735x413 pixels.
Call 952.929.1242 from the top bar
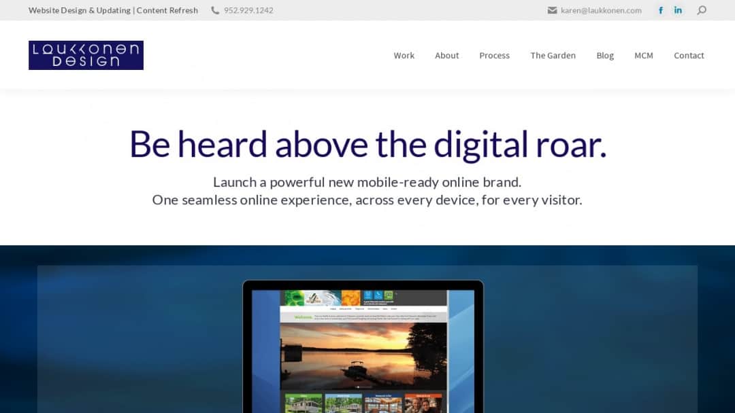(248, 10)
